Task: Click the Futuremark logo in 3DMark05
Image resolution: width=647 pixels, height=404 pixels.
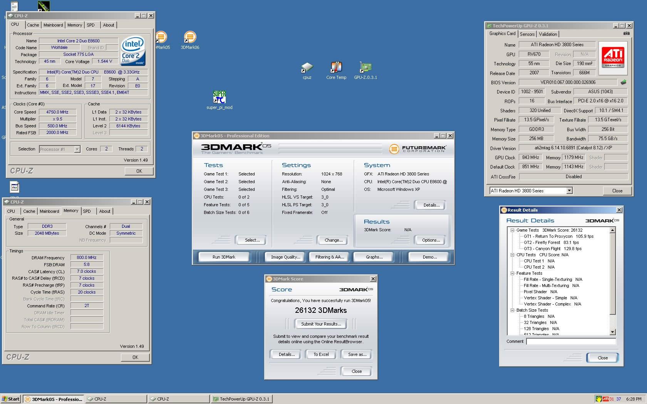Action: coord(417,149)
